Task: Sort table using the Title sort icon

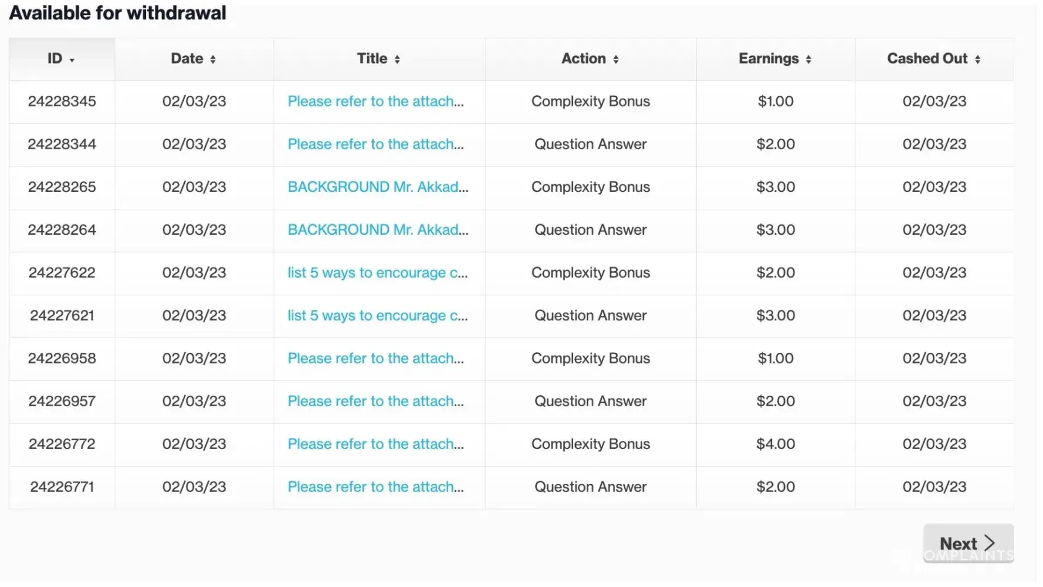Action: pos(397,59)
